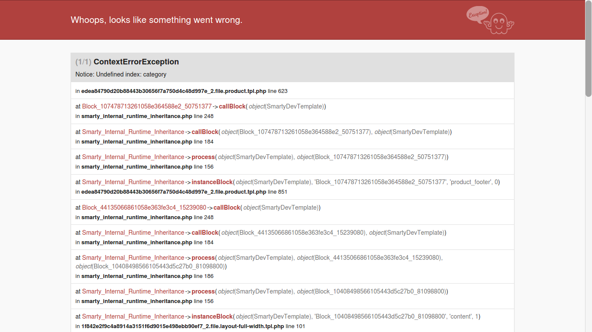Screen dimensions: 592x332
Task: Click callBlock method after Block_44135066861058e363fe3c4_15239080 class
Action: 227,207
